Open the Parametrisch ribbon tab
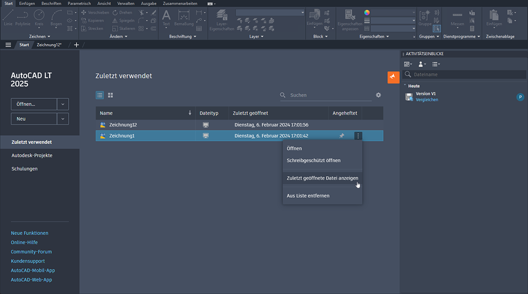The height and width of the screenshot is (294, 528). [x=79, y=4]
